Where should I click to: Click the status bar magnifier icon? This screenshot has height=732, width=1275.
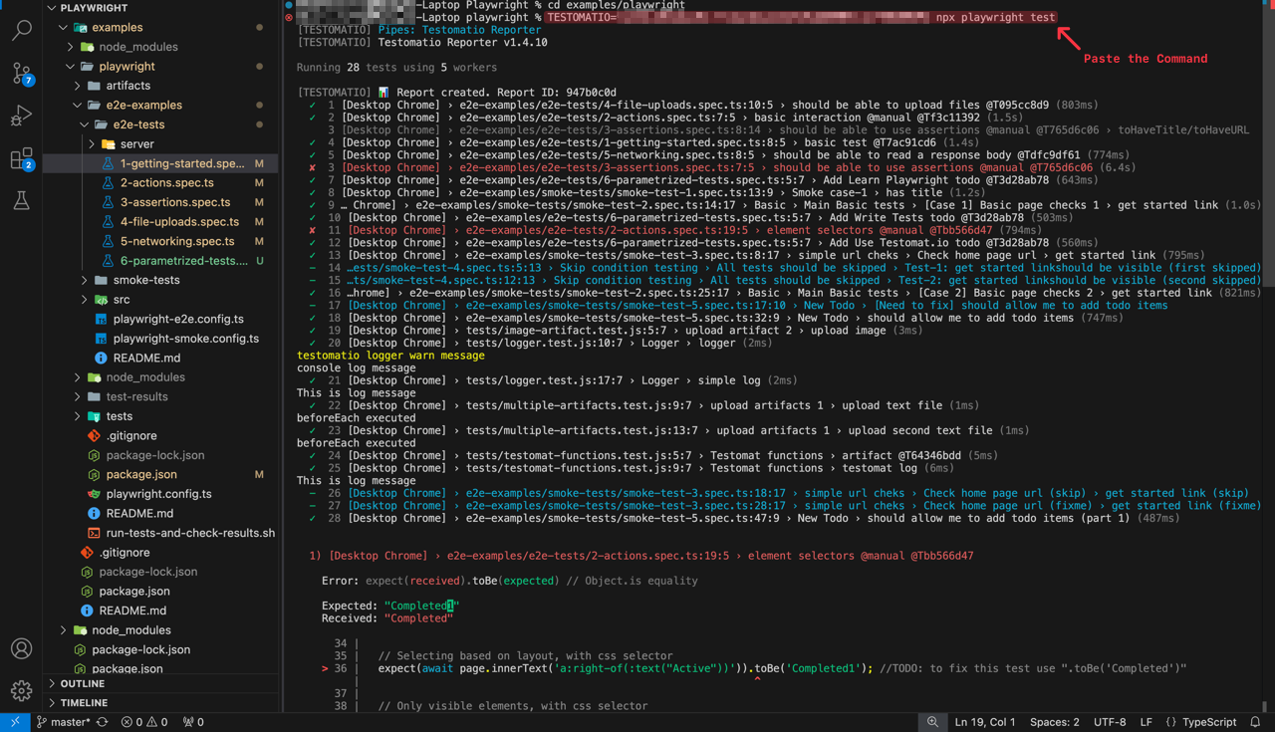(932, 721)
